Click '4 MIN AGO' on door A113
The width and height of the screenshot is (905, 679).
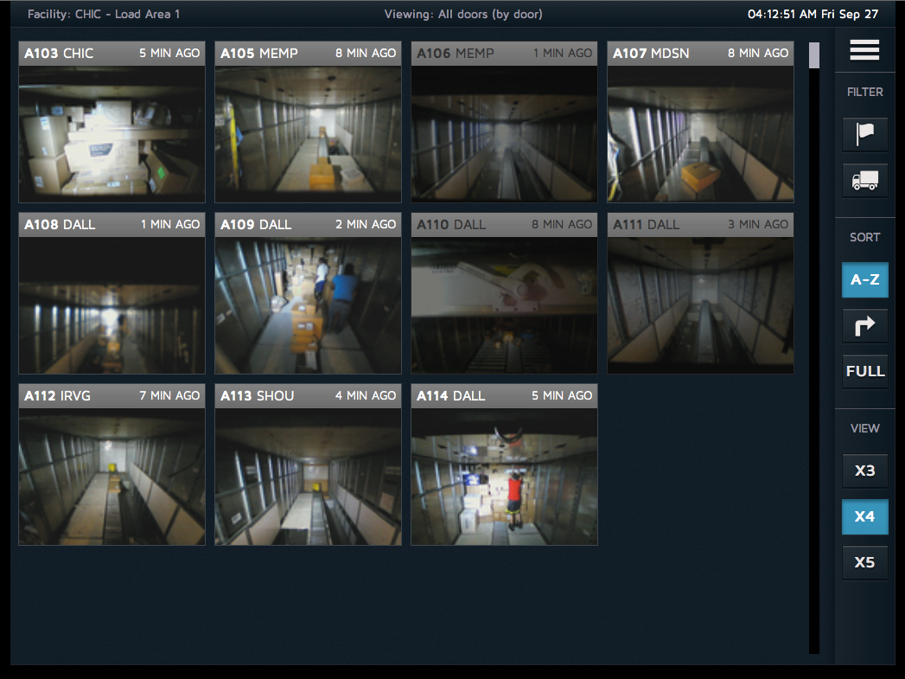(366, 395)
